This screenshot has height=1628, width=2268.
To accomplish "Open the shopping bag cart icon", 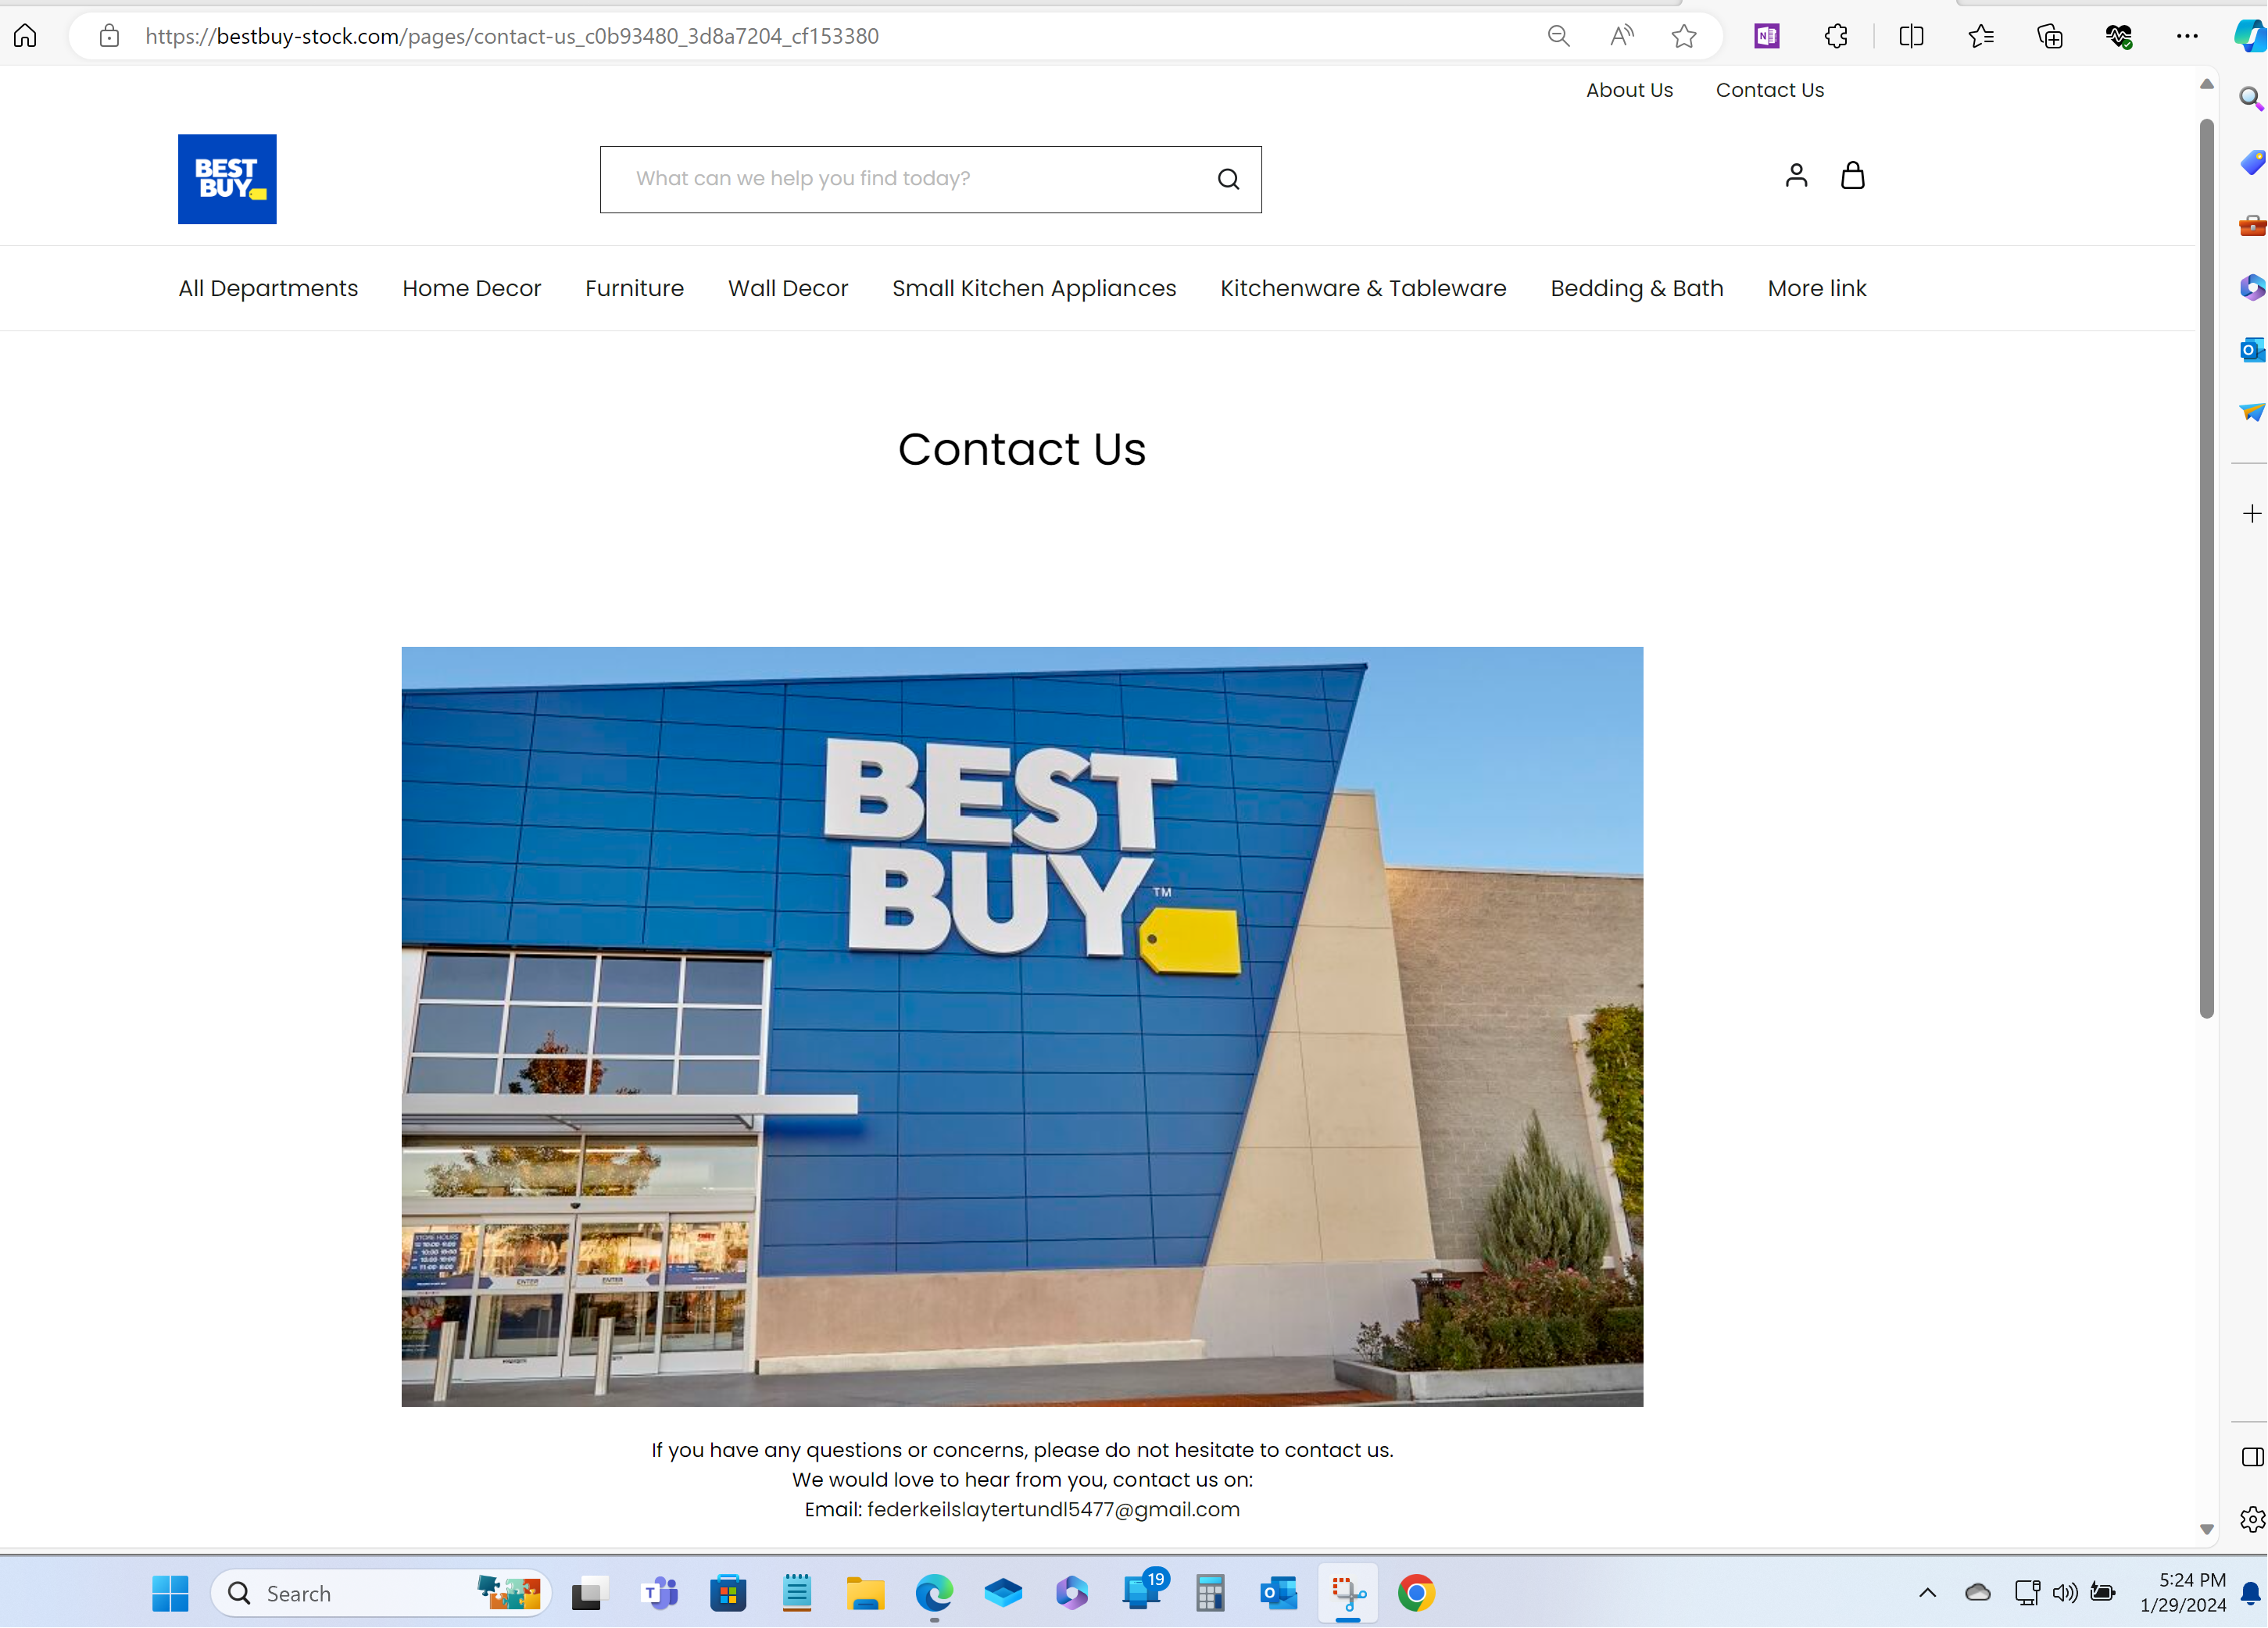I will 1852,176.
